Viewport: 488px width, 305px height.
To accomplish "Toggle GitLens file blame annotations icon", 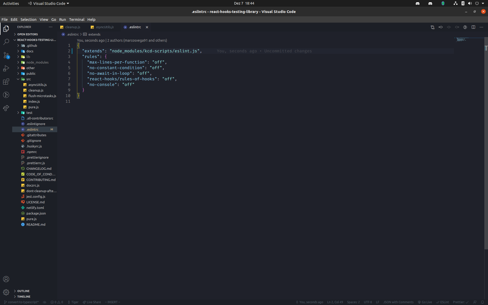I will pyautogui.click(x=465, y=27).
